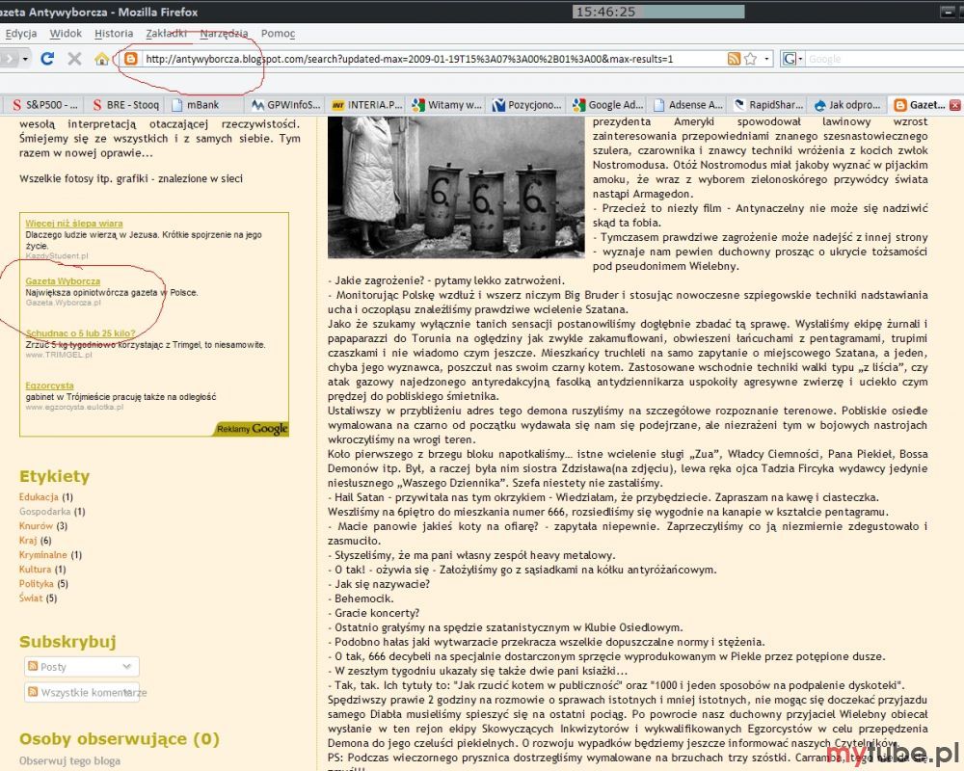964x771 pixels.
Task: Open the Pomoc menu
Action: coord(278,33)
